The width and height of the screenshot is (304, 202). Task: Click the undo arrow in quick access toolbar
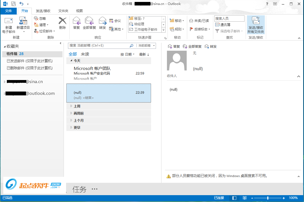click(x=21, y=4)
